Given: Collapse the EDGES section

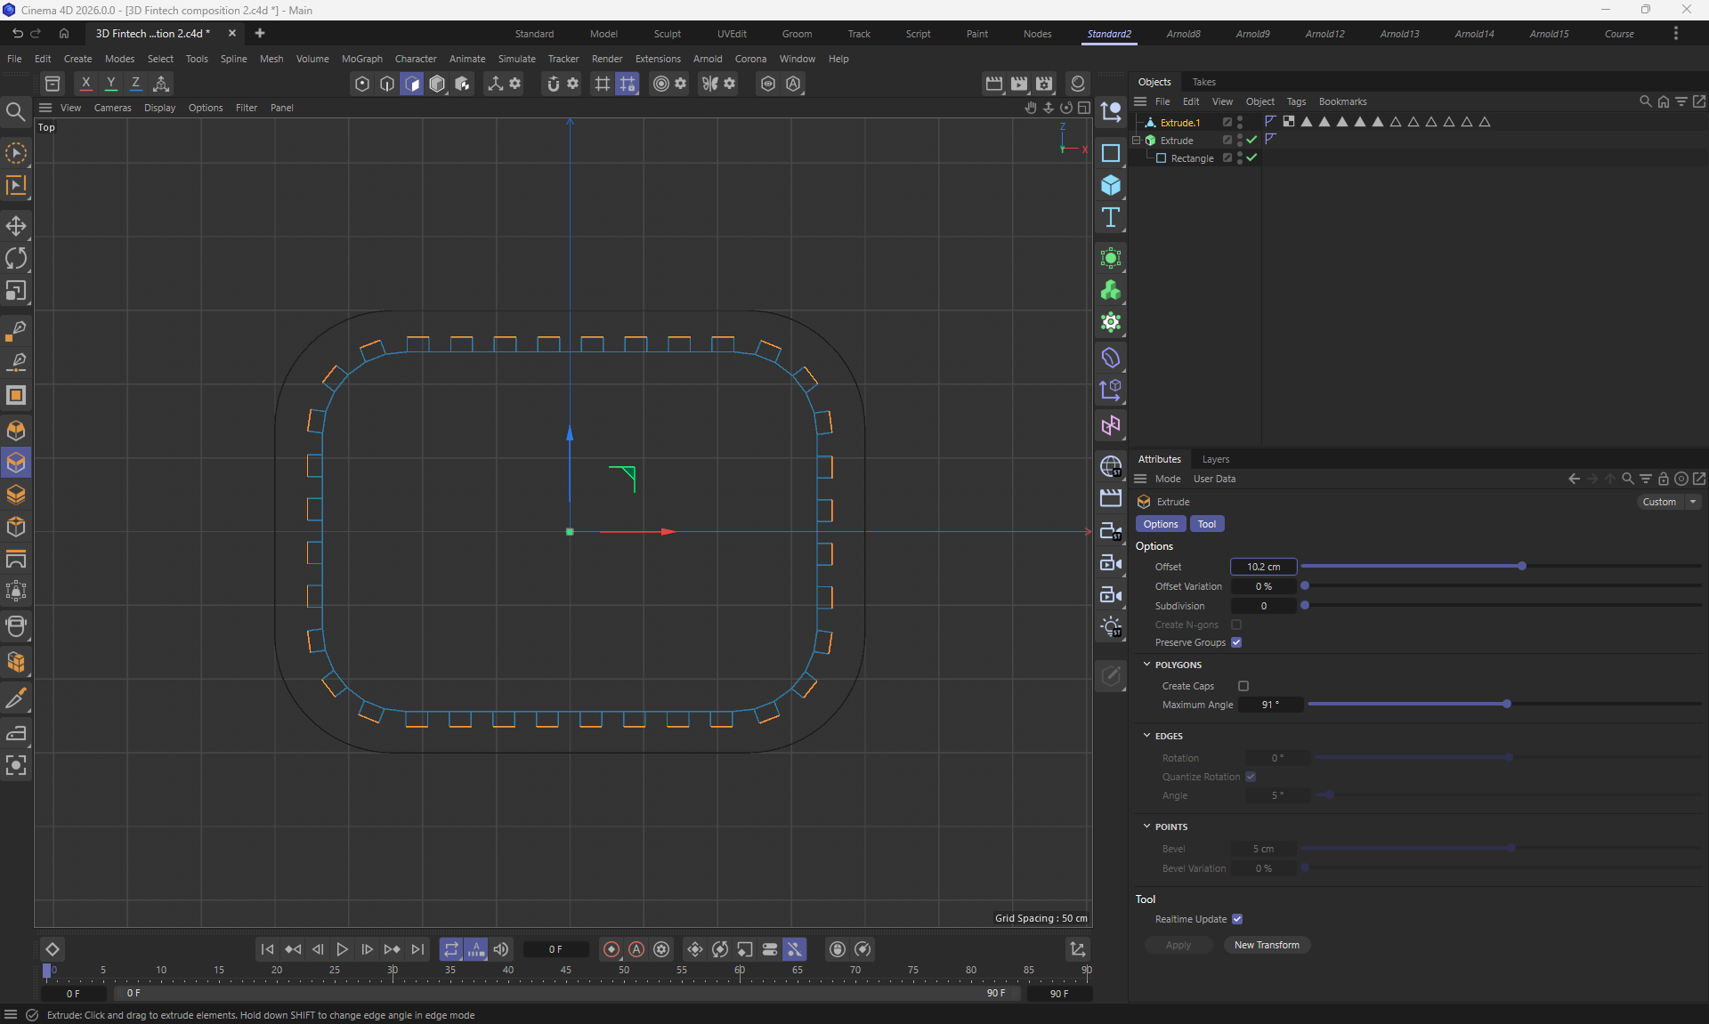Looking at the screenshot, I should click(1146, 736).
